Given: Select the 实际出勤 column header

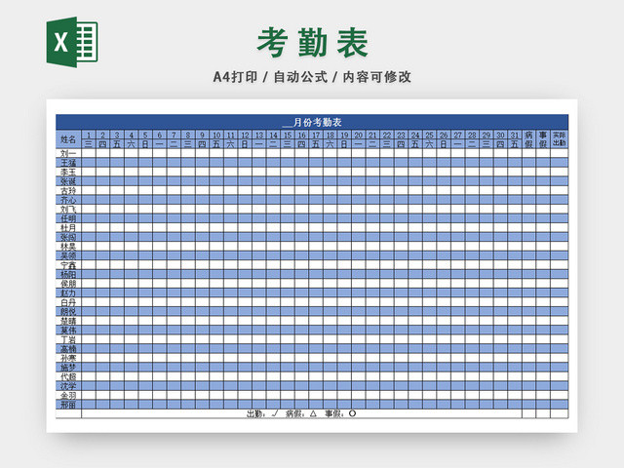Looking at the screenshot, I should point(559,139).
